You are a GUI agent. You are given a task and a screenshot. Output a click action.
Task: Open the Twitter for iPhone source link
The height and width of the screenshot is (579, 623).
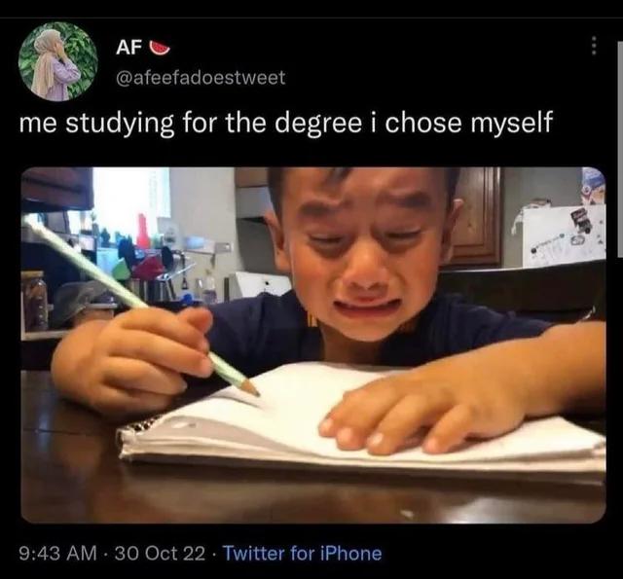(303, 553)
